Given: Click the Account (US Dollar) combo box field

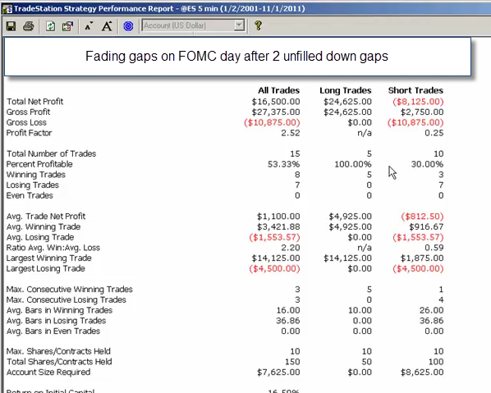Looking at the screenshot, I should click(x=193, y=25).
